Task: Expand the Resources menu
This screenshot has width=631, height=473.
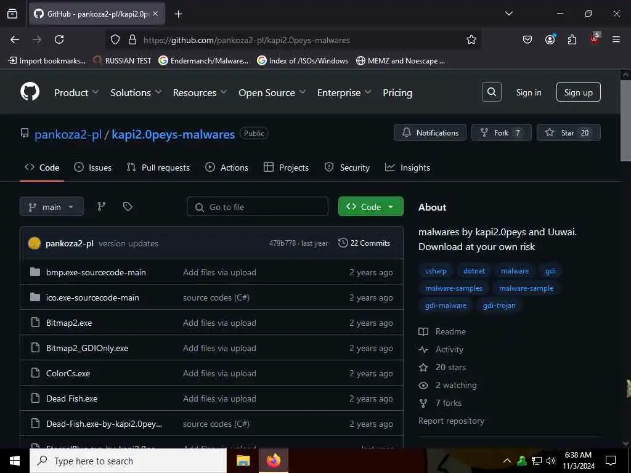Action: [200, 92]
